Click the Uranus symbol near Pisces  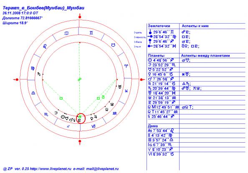(120, 86)
